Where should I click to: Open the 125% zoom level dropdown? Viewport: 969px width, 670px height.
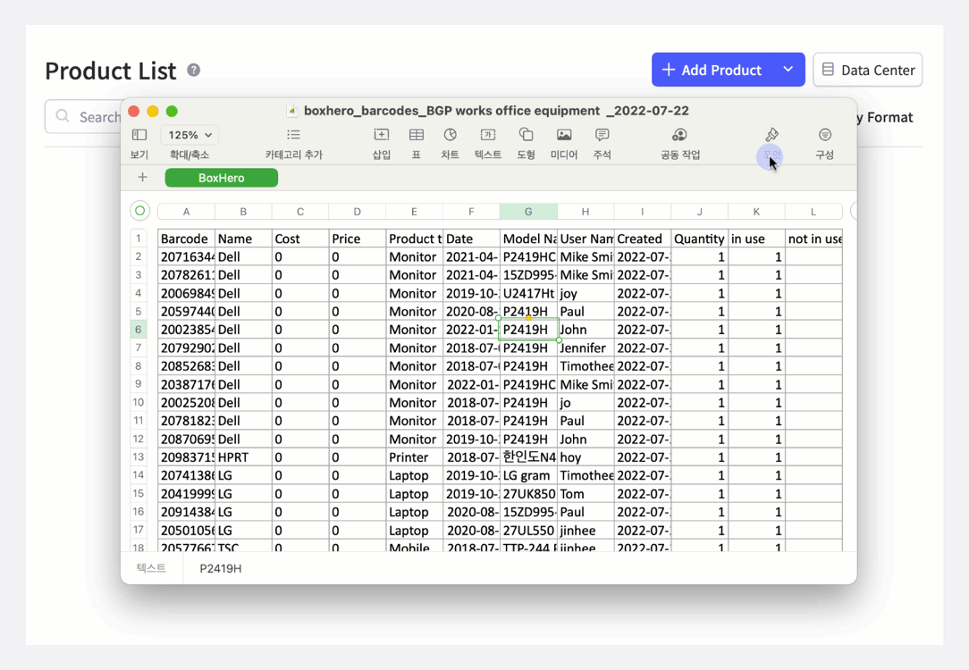pos(189,134)
